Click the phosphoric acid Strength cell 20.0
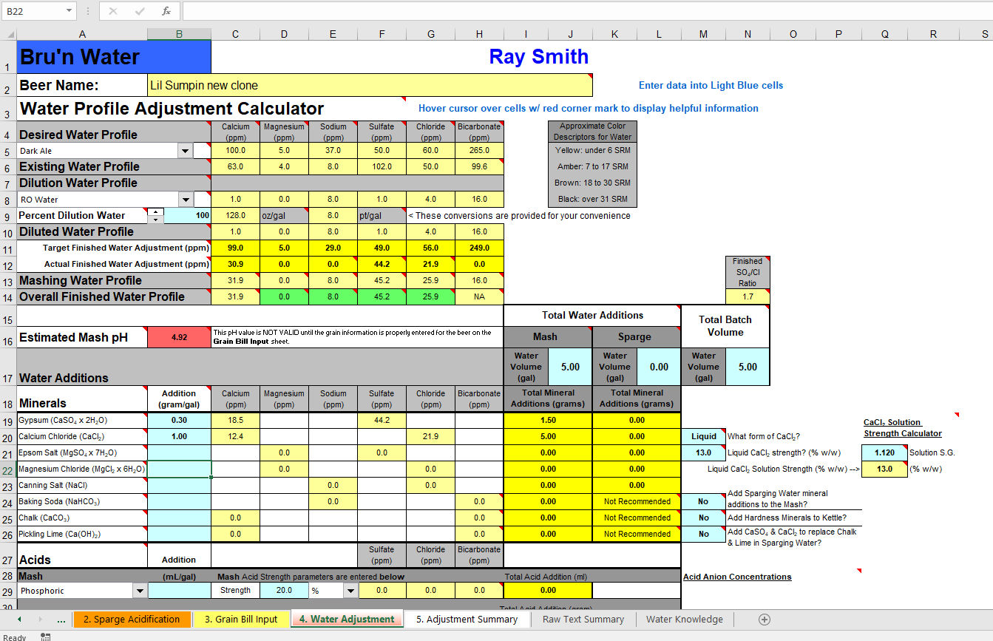The image size is (993, 641). click(284, 591)
